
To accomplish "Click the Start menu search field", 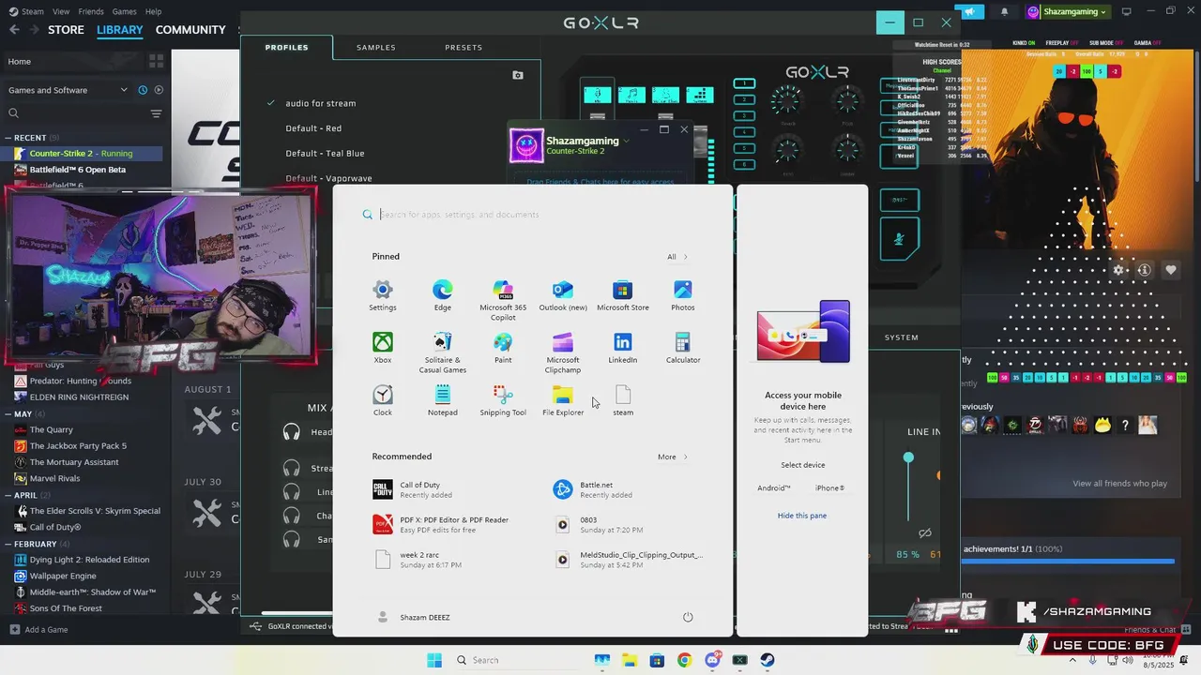I will pos(533,215).
